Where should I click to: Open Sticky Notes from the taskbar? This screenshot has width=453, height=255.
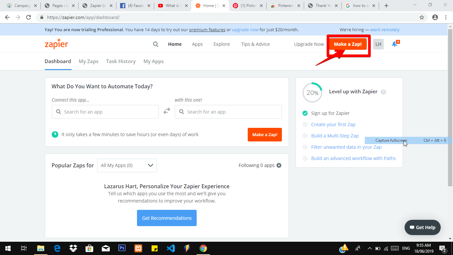(x=155, y=248)
